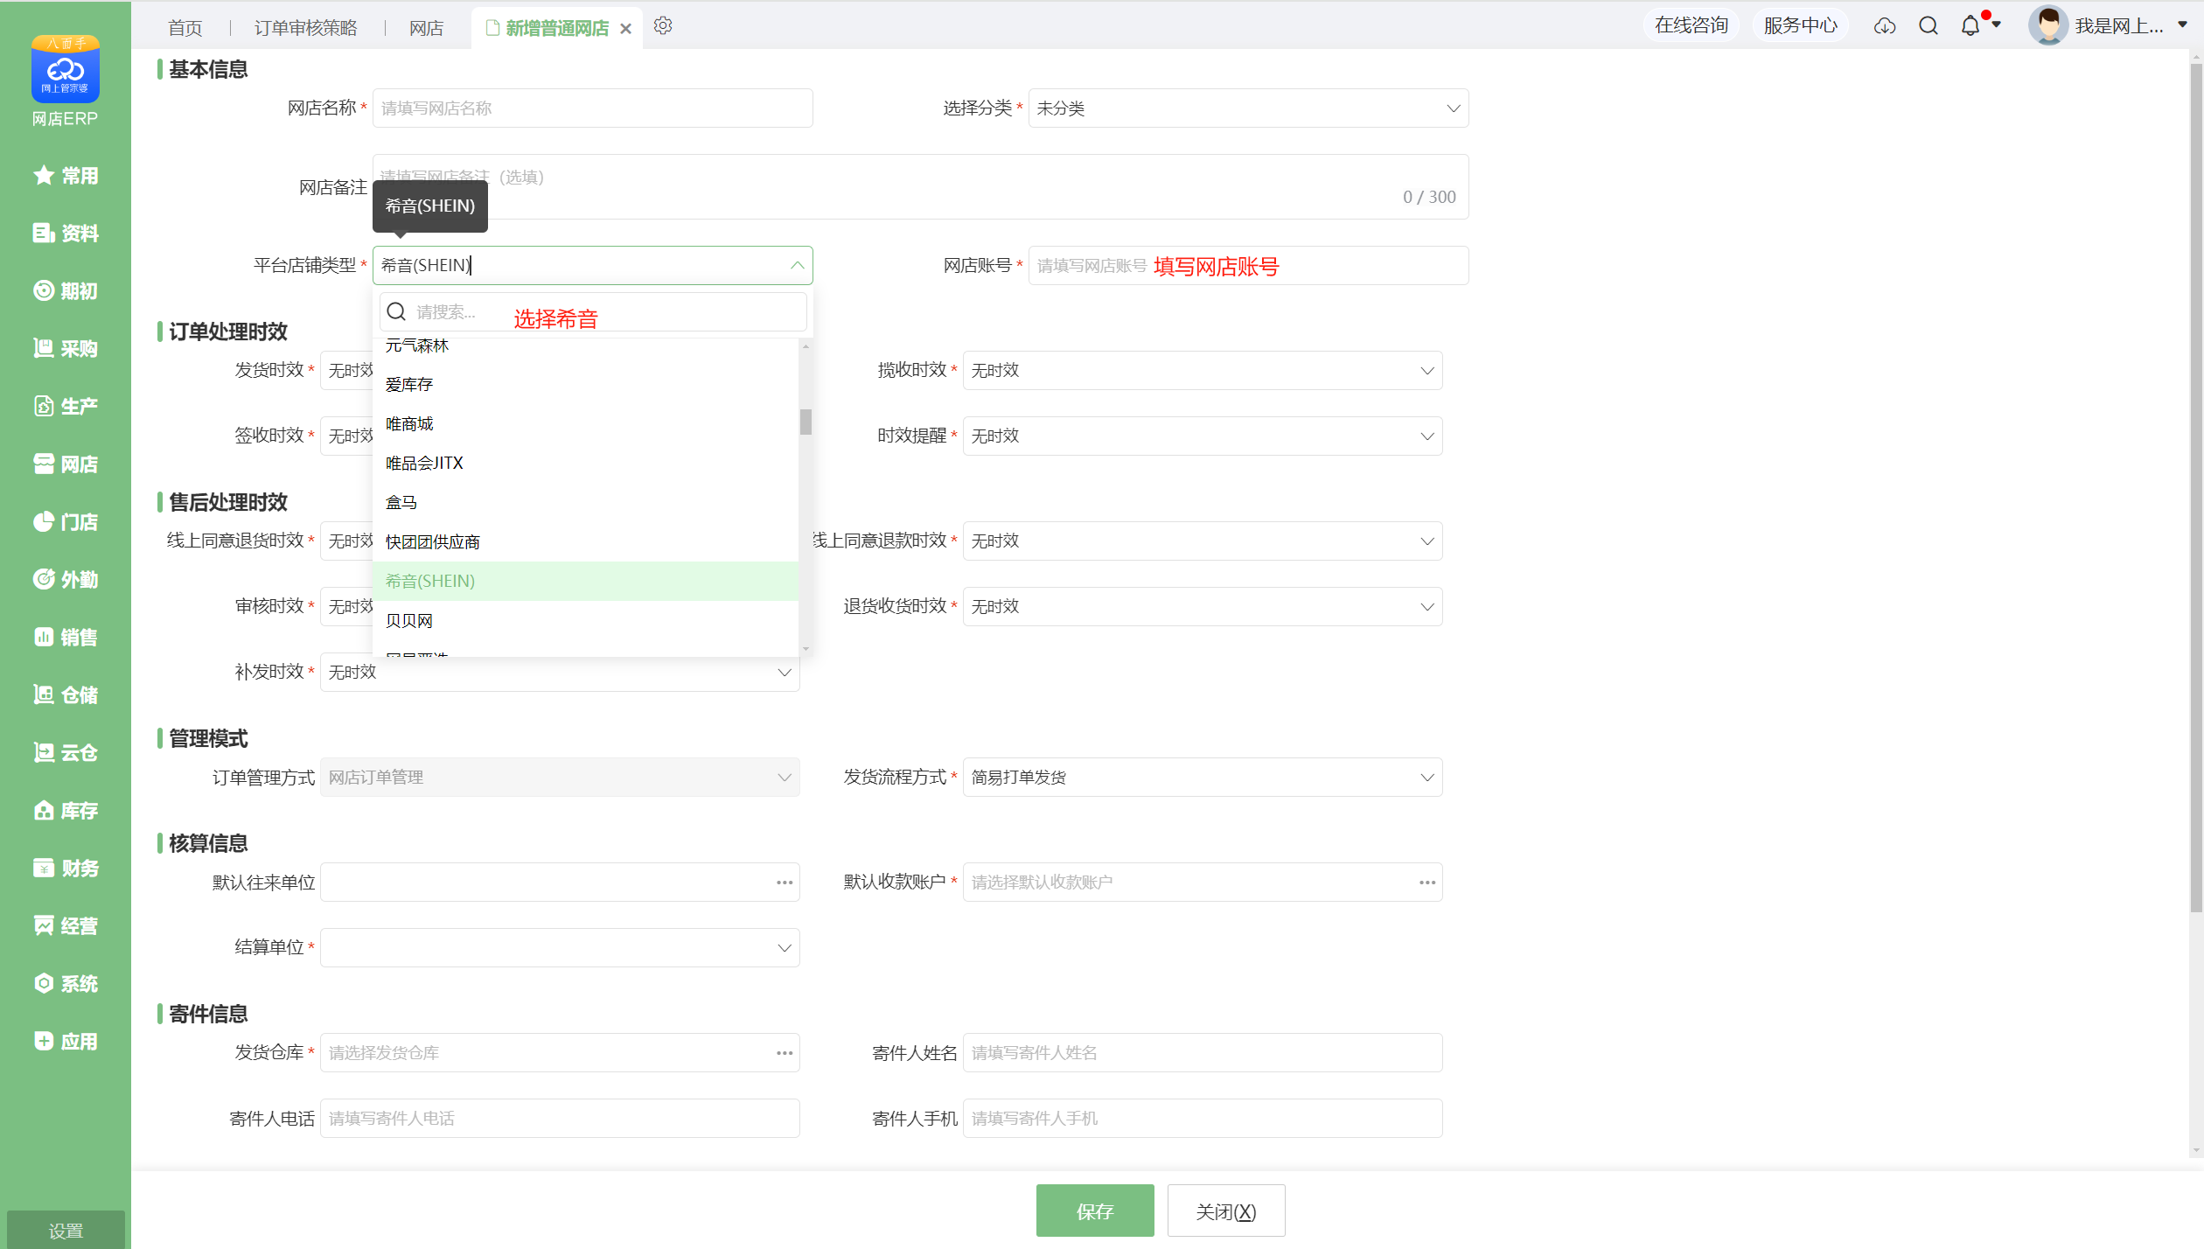This screenshot has height=1249, width=2204.
Task: Click the 设置 button in sidebar
Action: [66, 1230]
